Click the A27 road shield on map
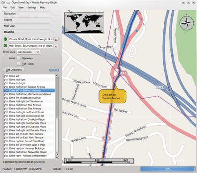 123,73
